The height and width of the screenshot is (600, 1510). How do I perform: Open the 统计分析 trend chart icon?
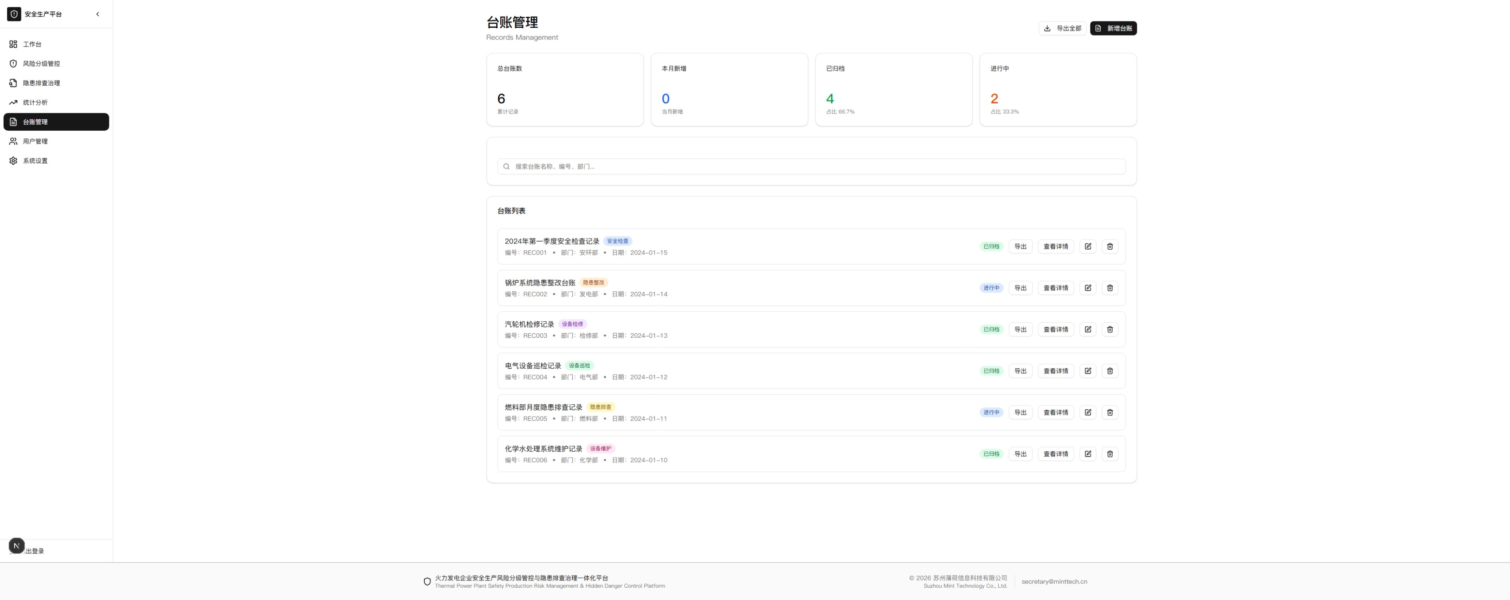pos(13,102)
